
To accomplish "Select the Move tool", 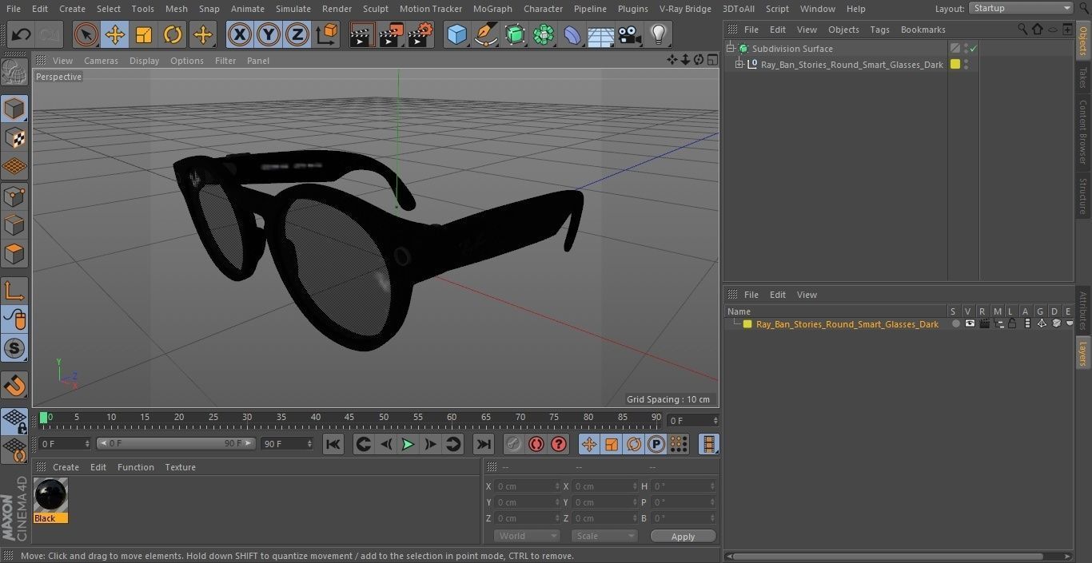I will 115,35.
